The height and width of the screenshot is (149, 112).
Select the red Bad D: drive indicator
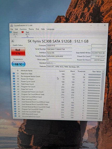click(26, 34)
